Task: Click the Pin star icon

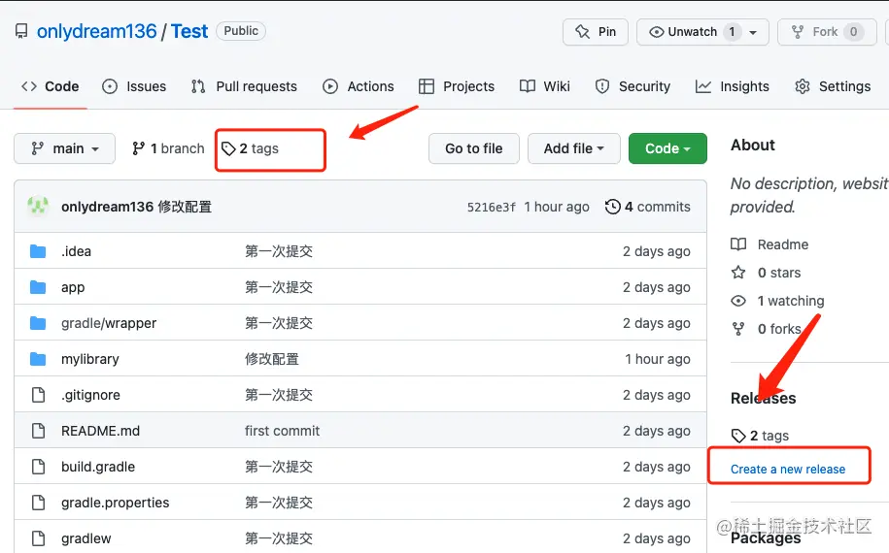Action: tap(582, 32)
